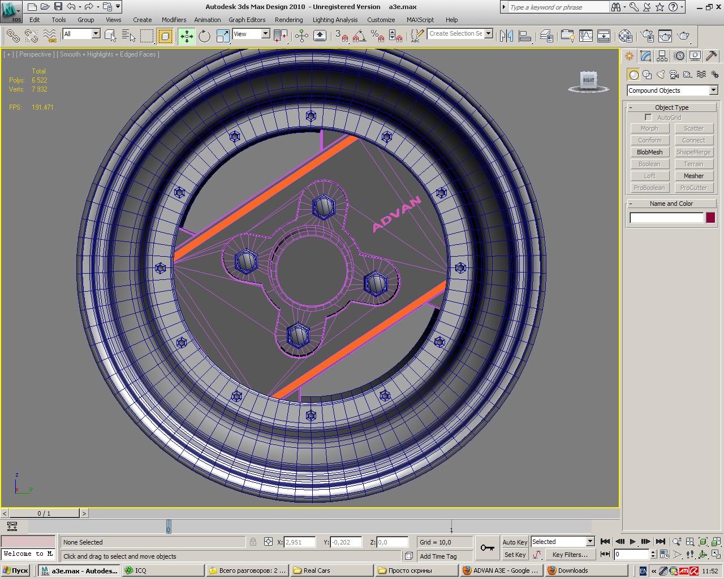Click the Unlink Selection tool

coord(31,36)
